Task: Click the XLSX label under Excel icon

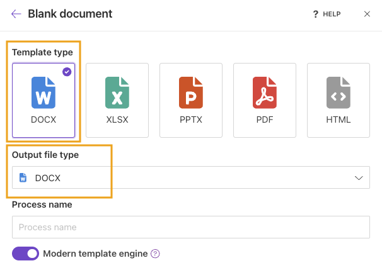Action: click(x=117, y=120)
